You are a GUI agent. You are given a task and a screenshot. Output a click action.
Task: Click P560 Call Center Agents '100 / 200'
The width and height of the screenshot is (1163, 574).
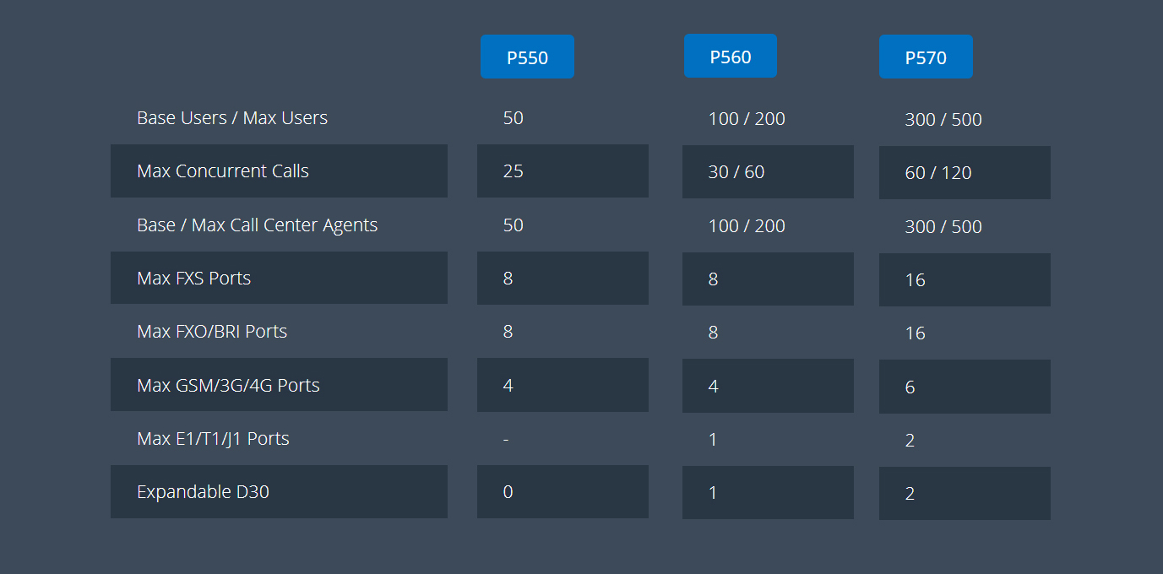click(x=747, y=226)
